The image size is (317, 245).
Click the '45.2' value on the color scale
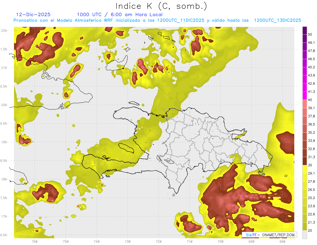[x=311, y=67]
